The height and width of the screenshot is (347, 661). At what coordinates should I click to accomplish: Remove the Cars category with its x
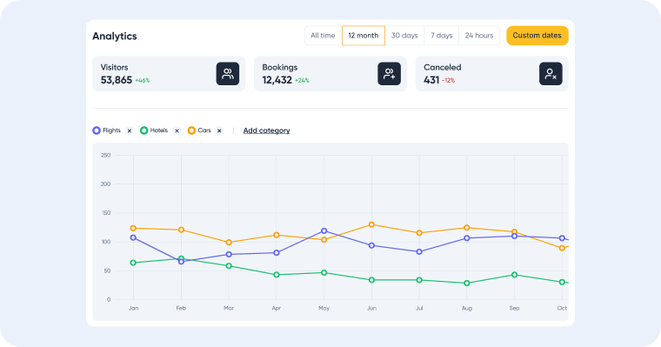tap(219, 130)
